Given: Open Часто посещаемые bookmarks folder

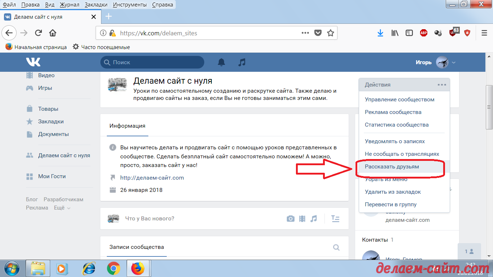Looking at the screenshot, I should [101, 47].
